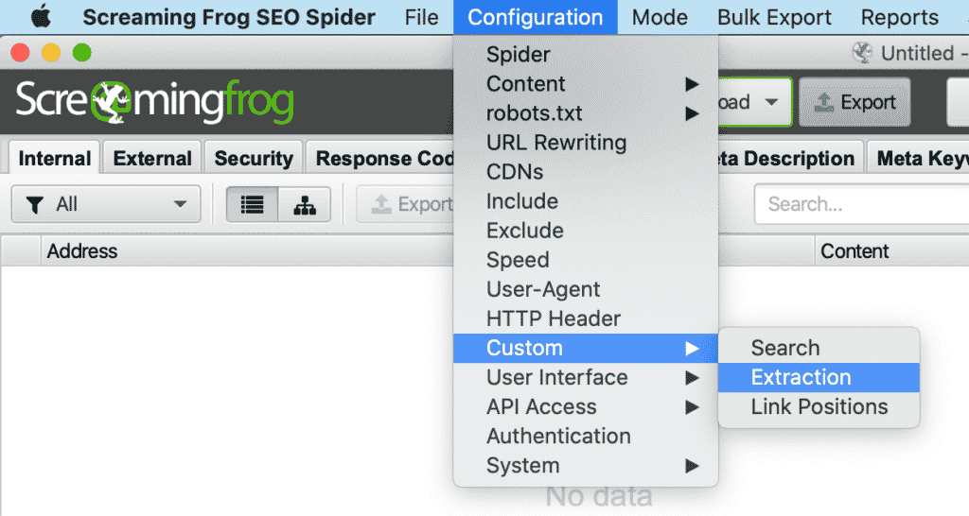969x516 pixels.
Task: Click the Export button beside view icons
Action: click(406, 204)
